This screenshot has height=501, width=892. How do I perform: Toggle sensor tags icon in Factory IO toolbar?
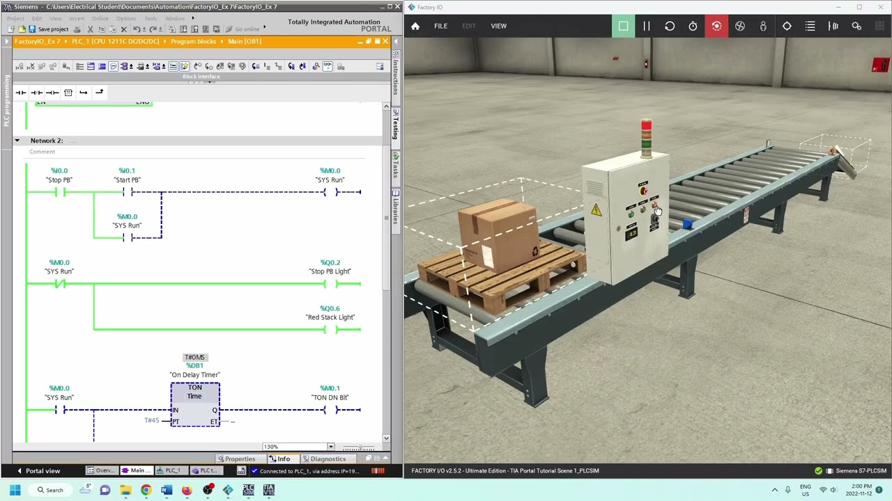(833, 26)
